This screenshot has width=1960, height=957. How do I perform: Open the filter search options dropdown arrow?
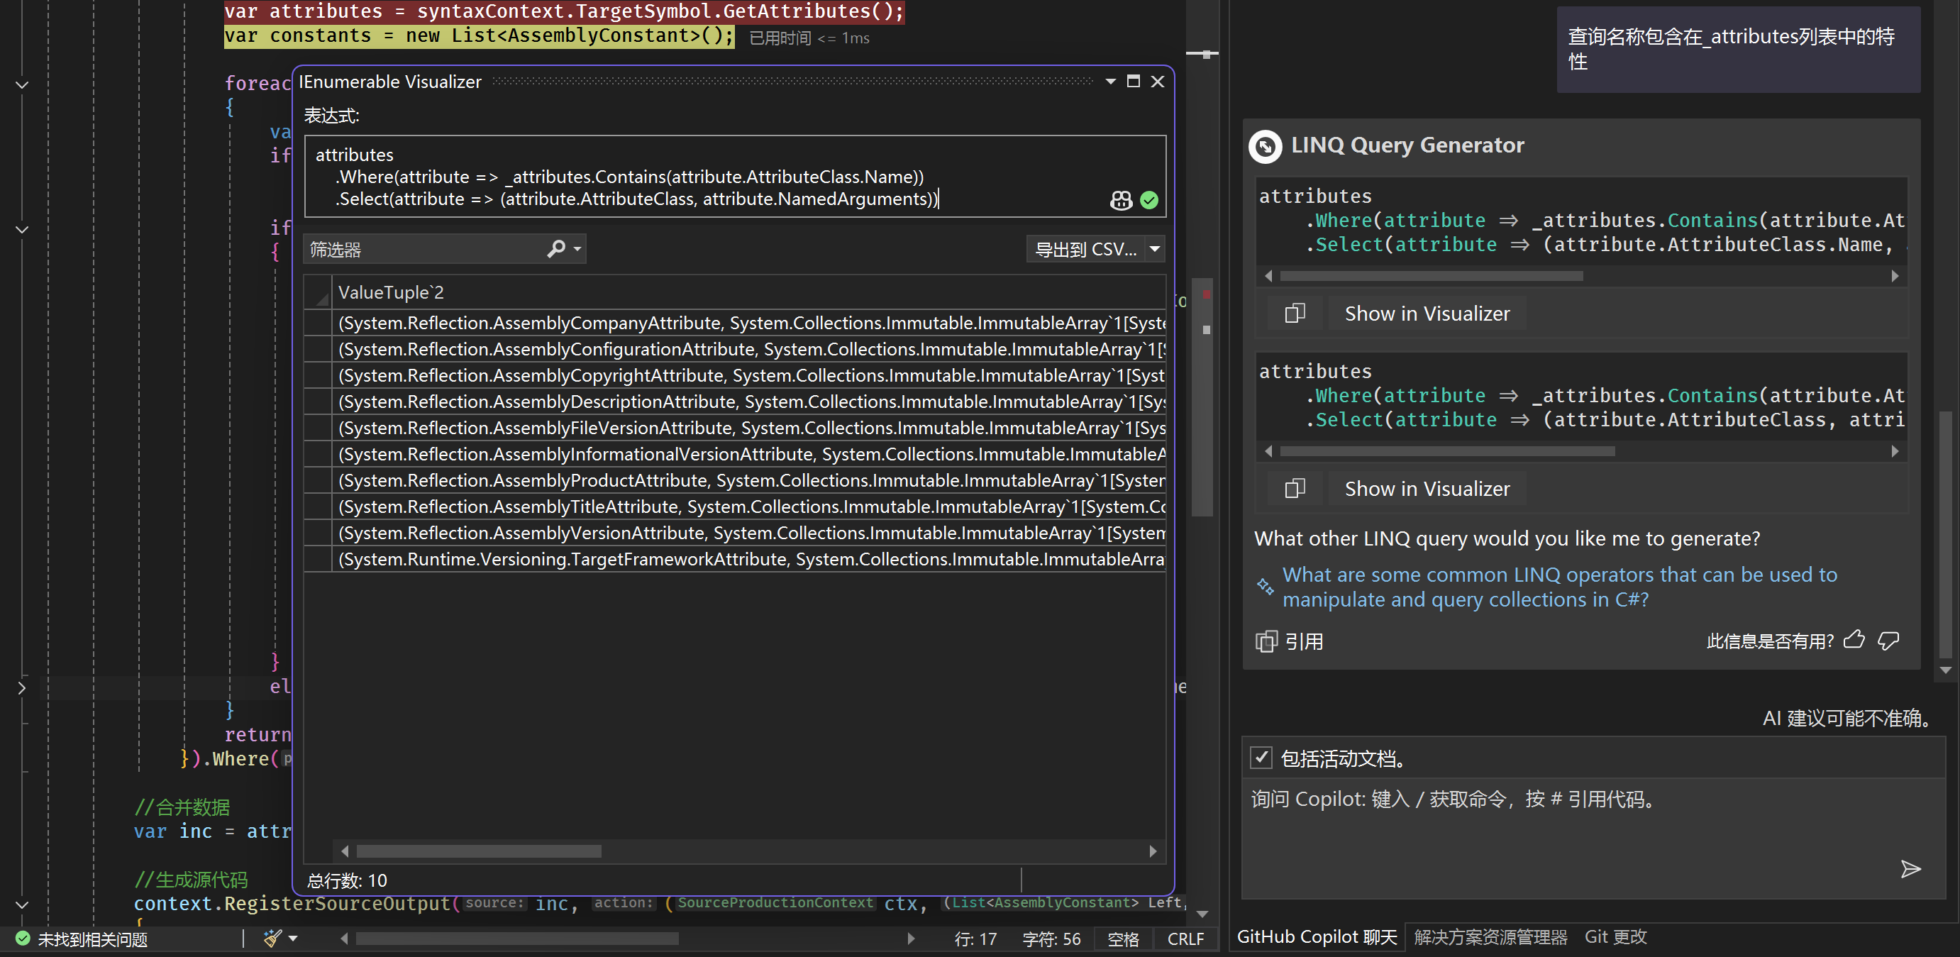(x=577, y=249)
